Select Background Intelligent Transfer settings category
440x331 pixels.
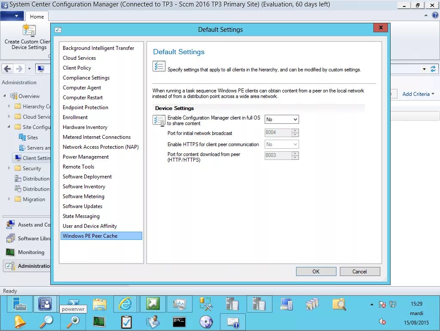[98, 48]
